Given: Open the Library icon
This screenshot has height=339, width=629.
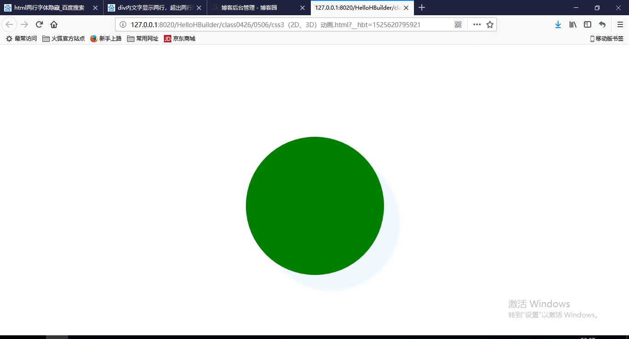Looking at the screenshot, I should (x=573, y=24).
